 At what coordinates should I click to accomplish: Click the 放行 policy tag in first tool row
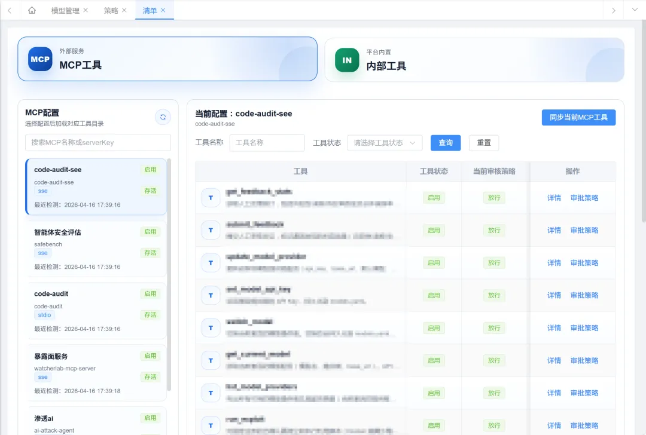pos(494,198)
